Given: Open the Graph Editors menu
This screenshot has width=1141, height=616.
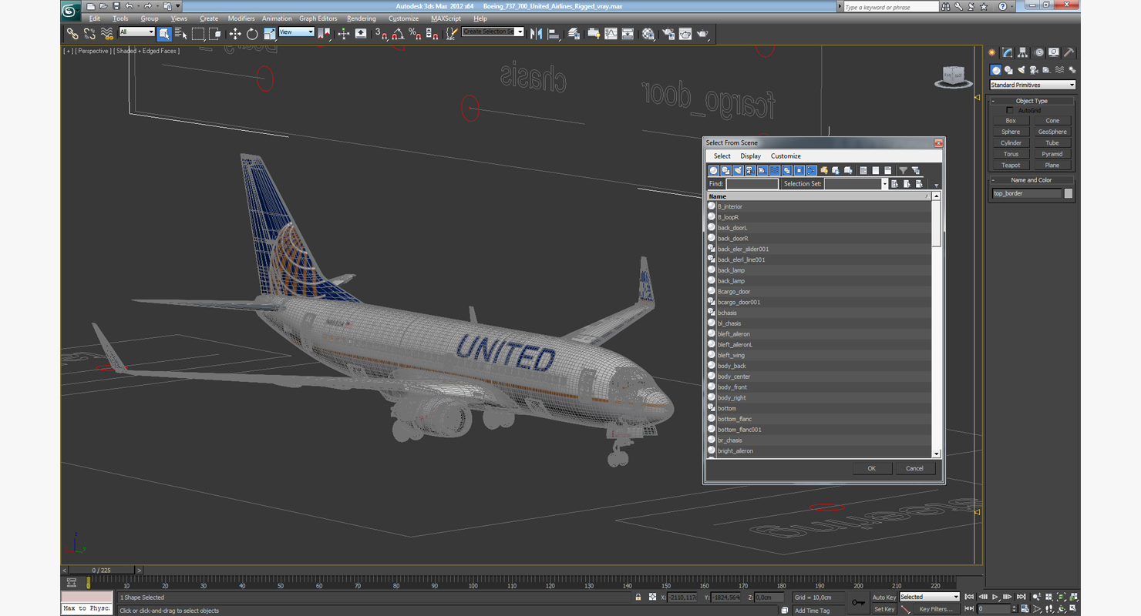Looking at the screenshot, I should (318, 18).
